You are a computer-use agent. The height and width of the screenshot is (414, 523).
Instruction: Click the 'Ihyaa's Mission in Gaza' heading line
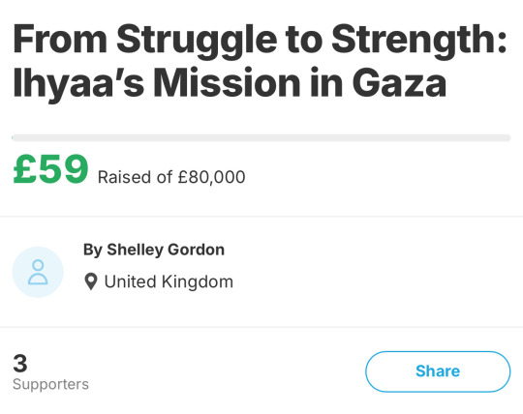pos(230,82)
